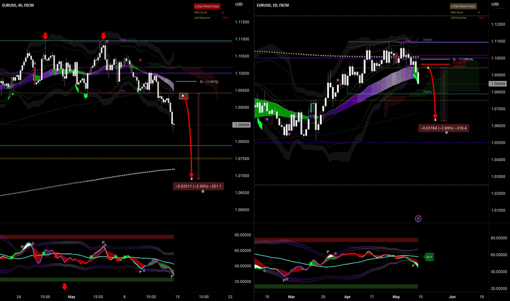Open the USD currency selector on the 4h chart
This screenshot has height=301, width=510.
(239, 4)
